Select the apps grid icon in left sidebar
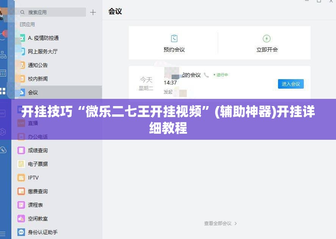 [x=3, y=91]
